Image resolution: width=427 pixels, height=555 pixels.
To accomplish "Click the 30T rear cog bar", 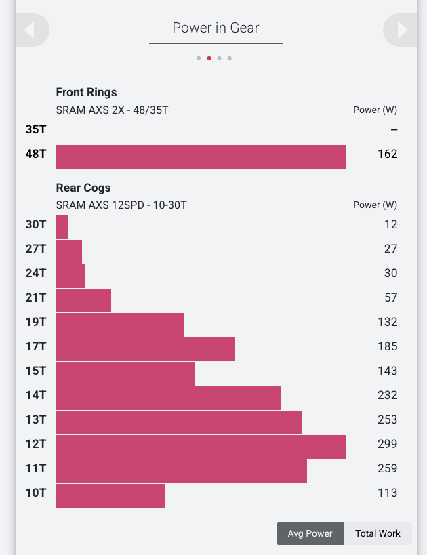I will pos(62,227).
